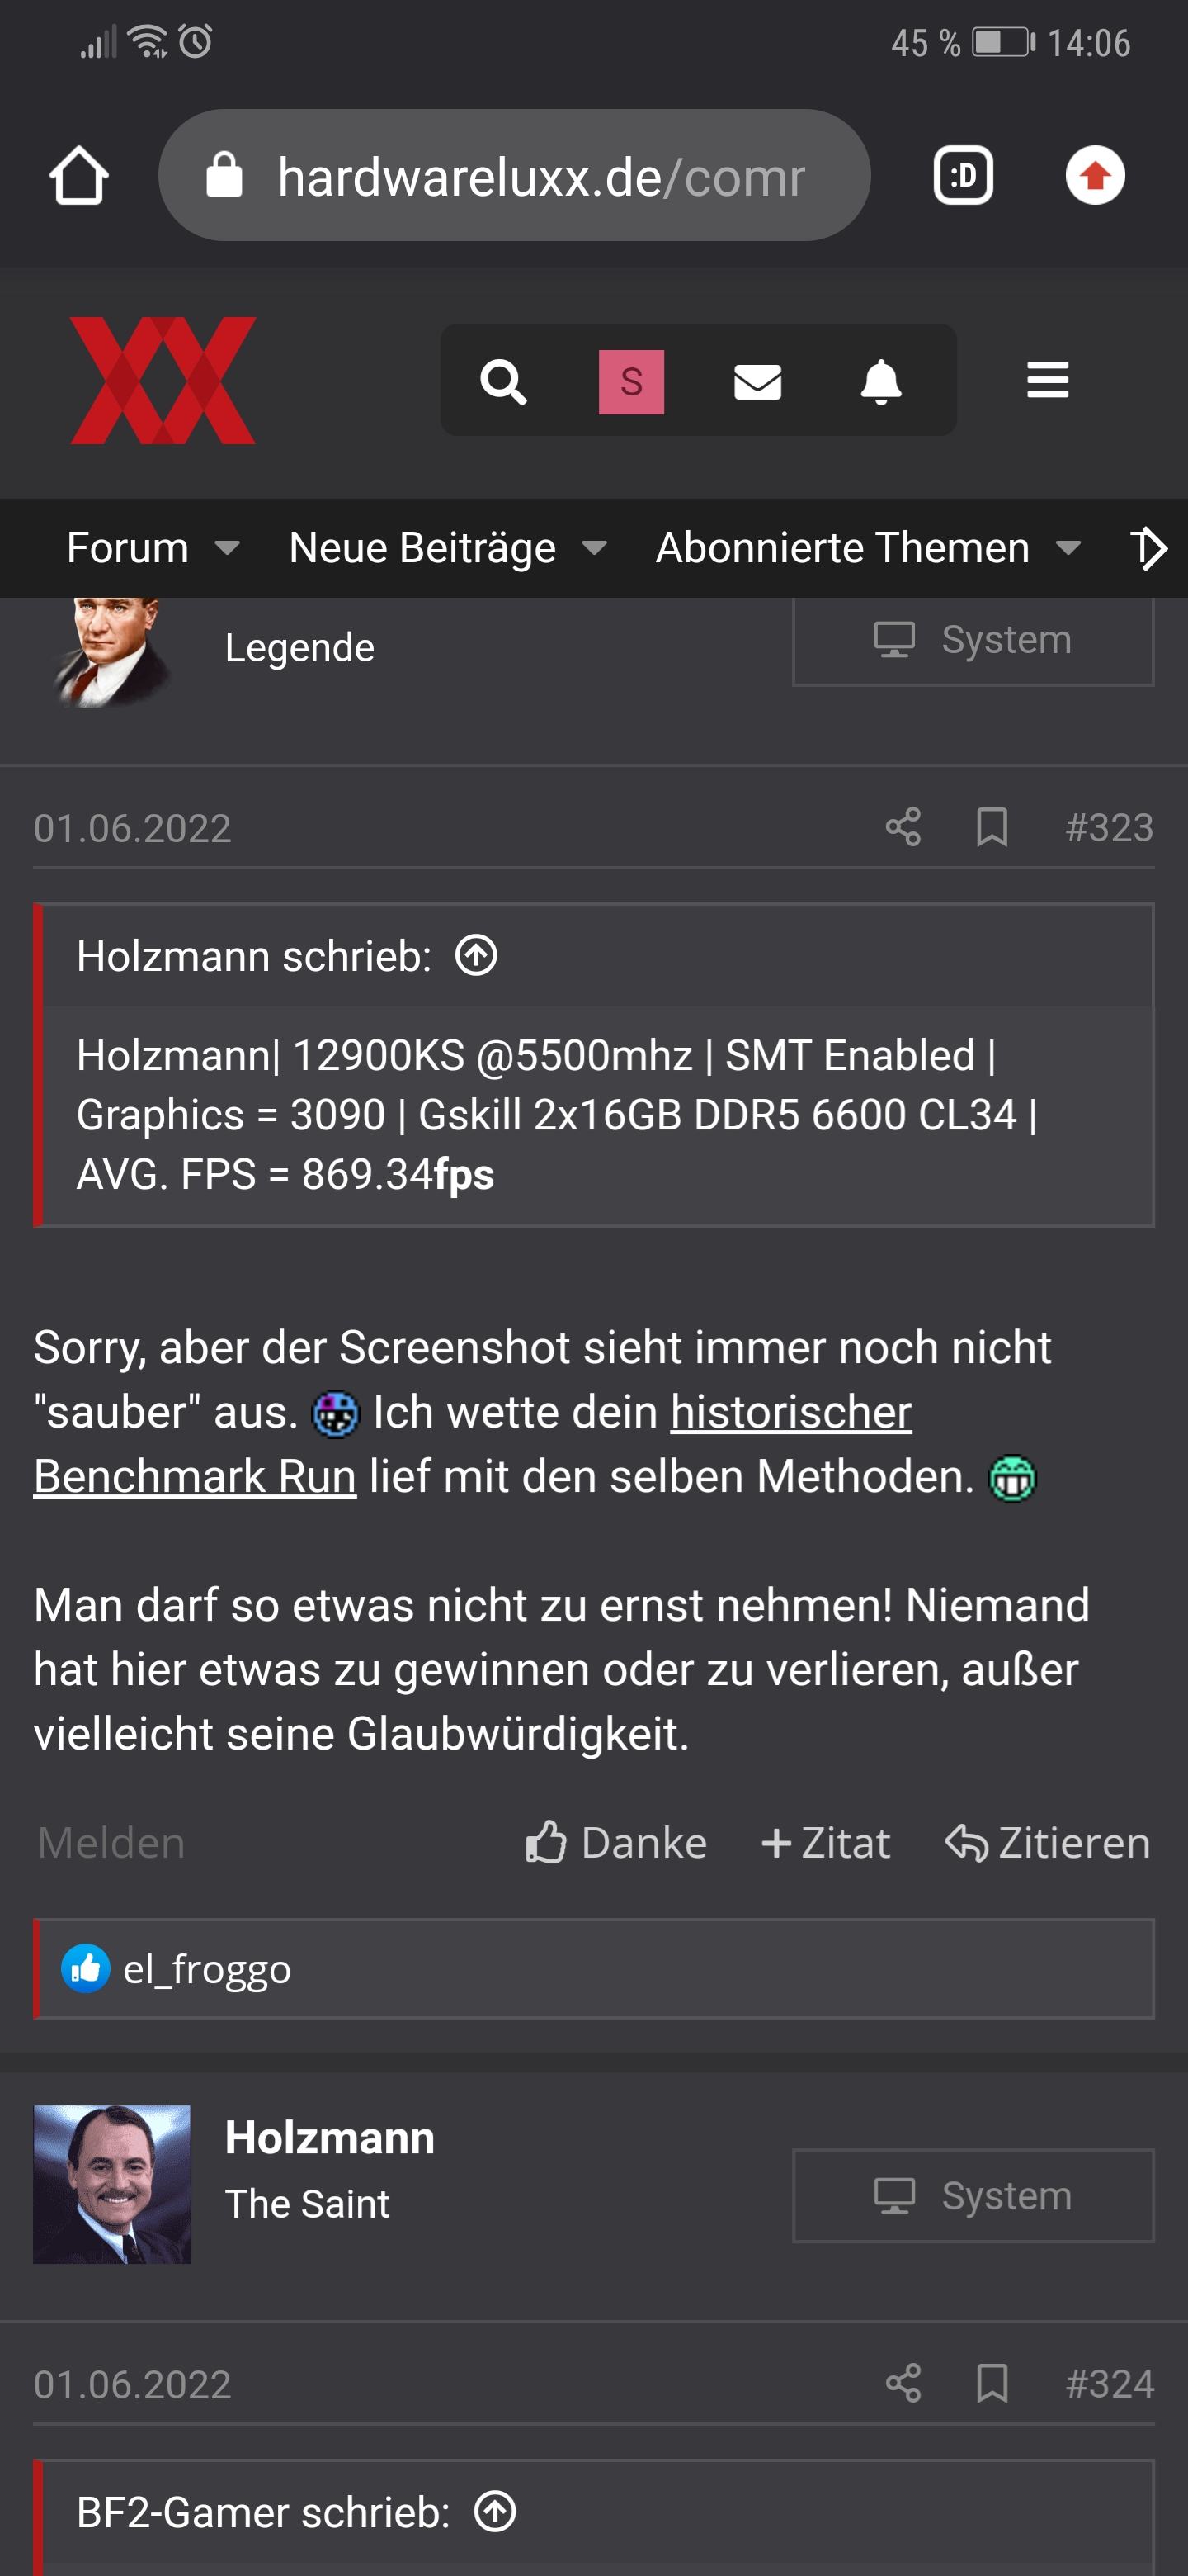The image size is (1188, 2576).
Task: Share post #323 via share icon
Action: click(x=903, y=827)
